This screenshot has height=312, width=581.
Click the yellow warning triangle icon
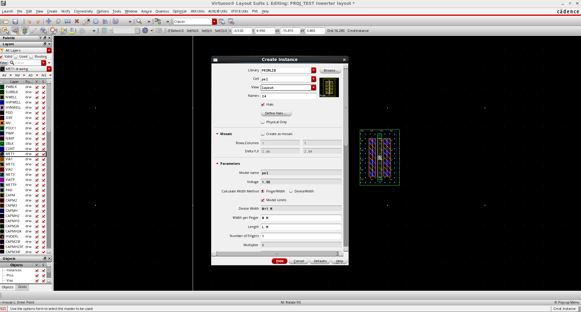click(63, 30)
